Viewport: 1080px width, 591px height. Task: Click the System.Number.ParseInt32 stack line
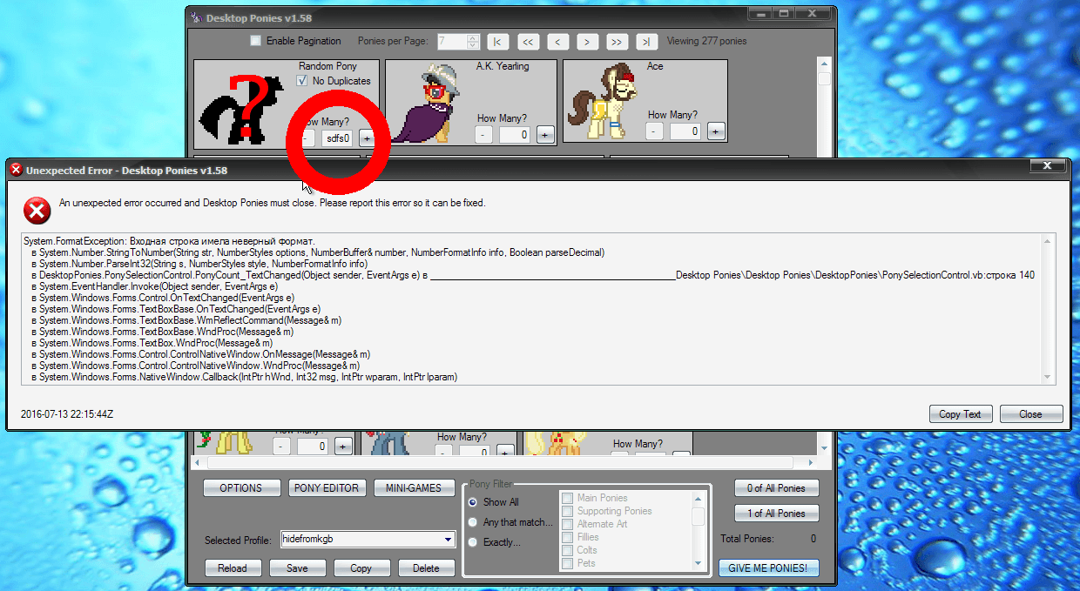tap(199, 264)
